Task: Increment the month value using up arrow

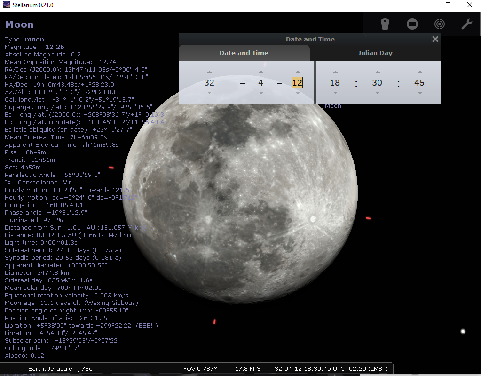Action: (260, 72)
